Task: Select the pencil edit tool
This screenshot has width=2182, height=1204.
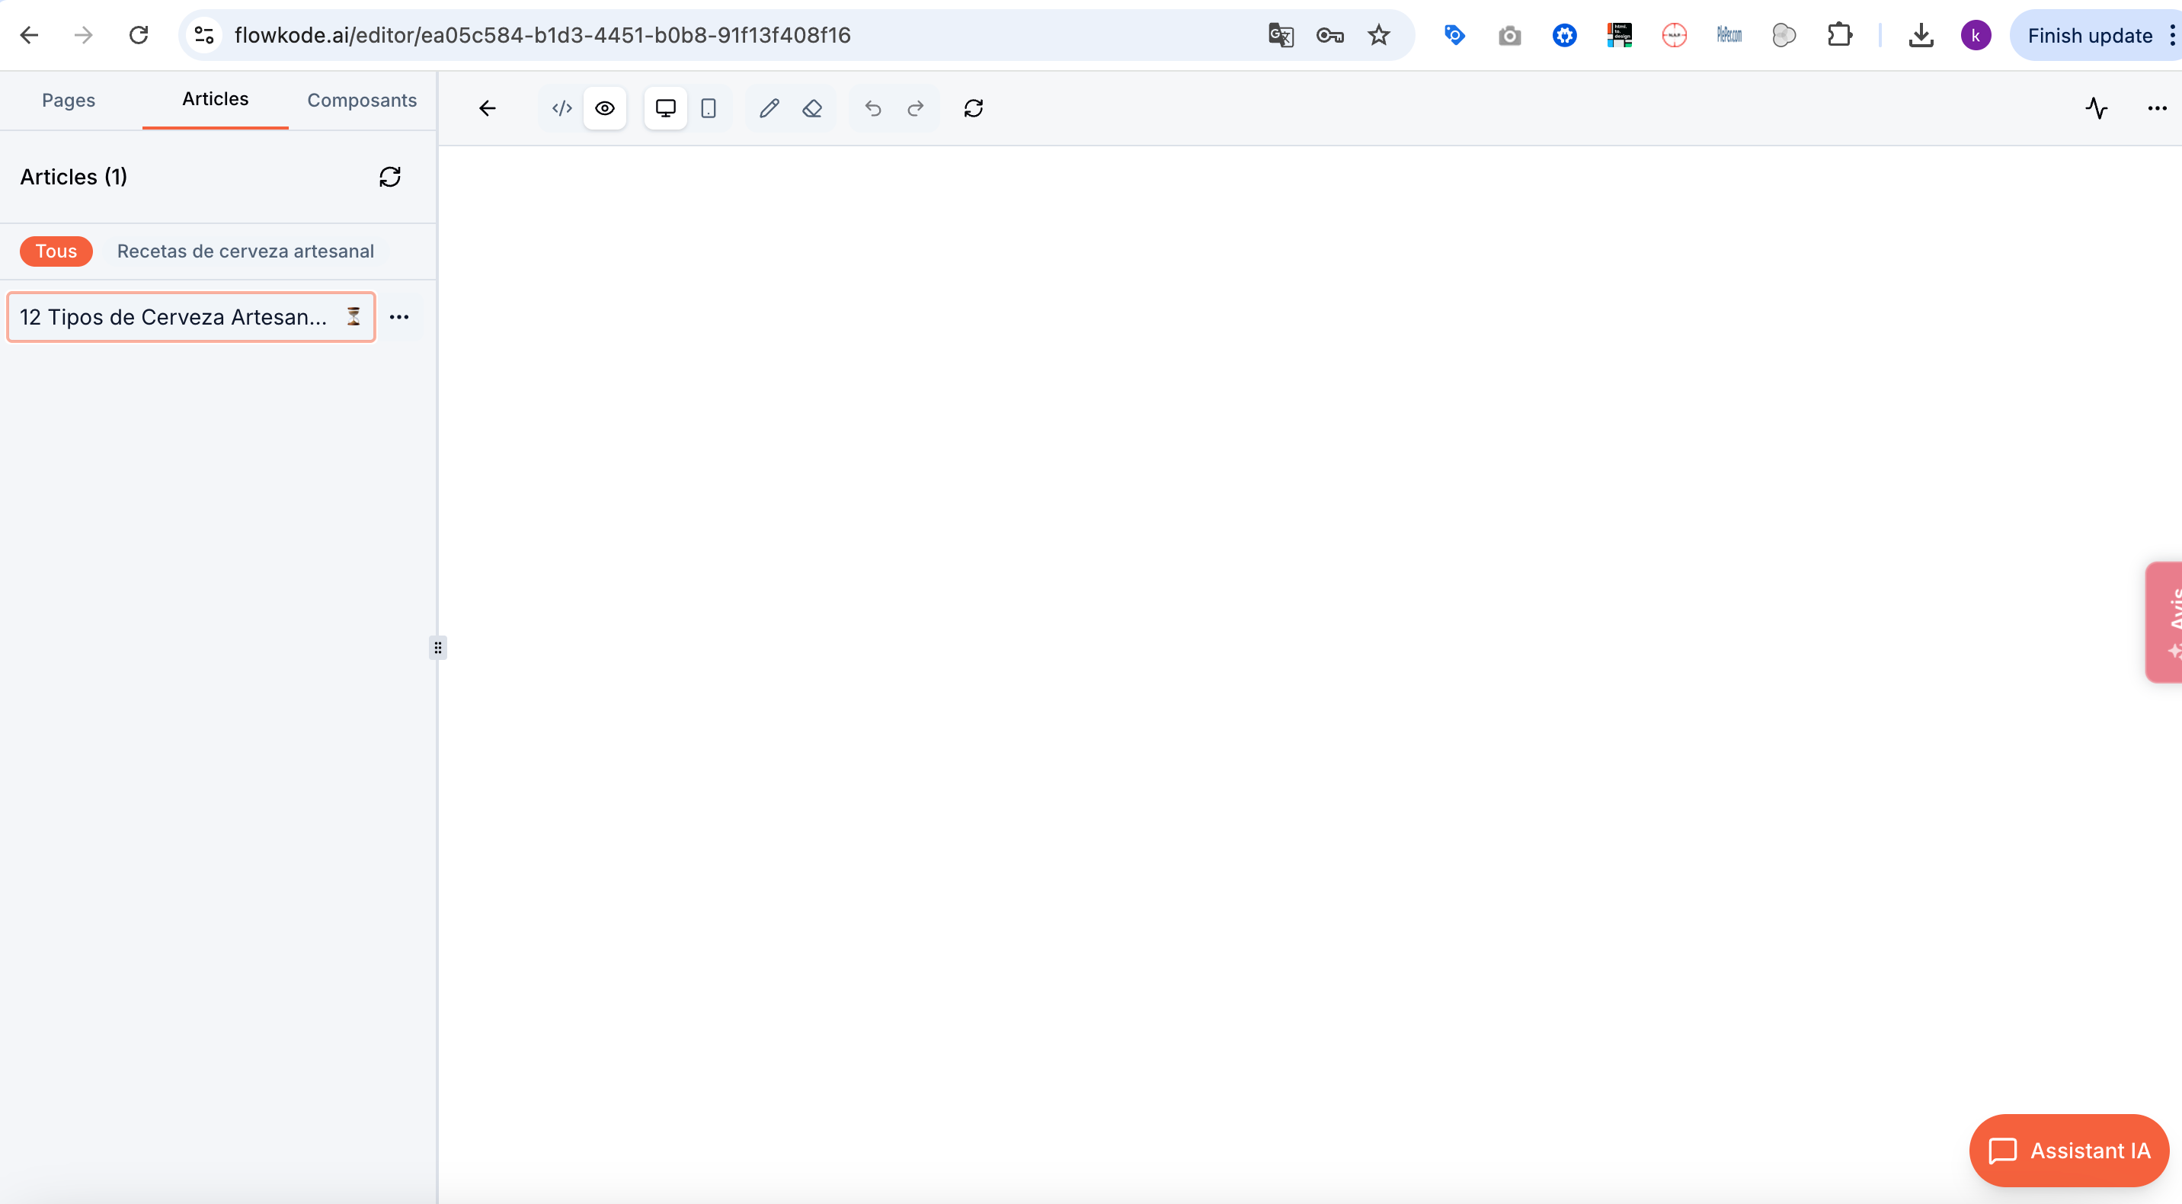Action: (769, 108)
